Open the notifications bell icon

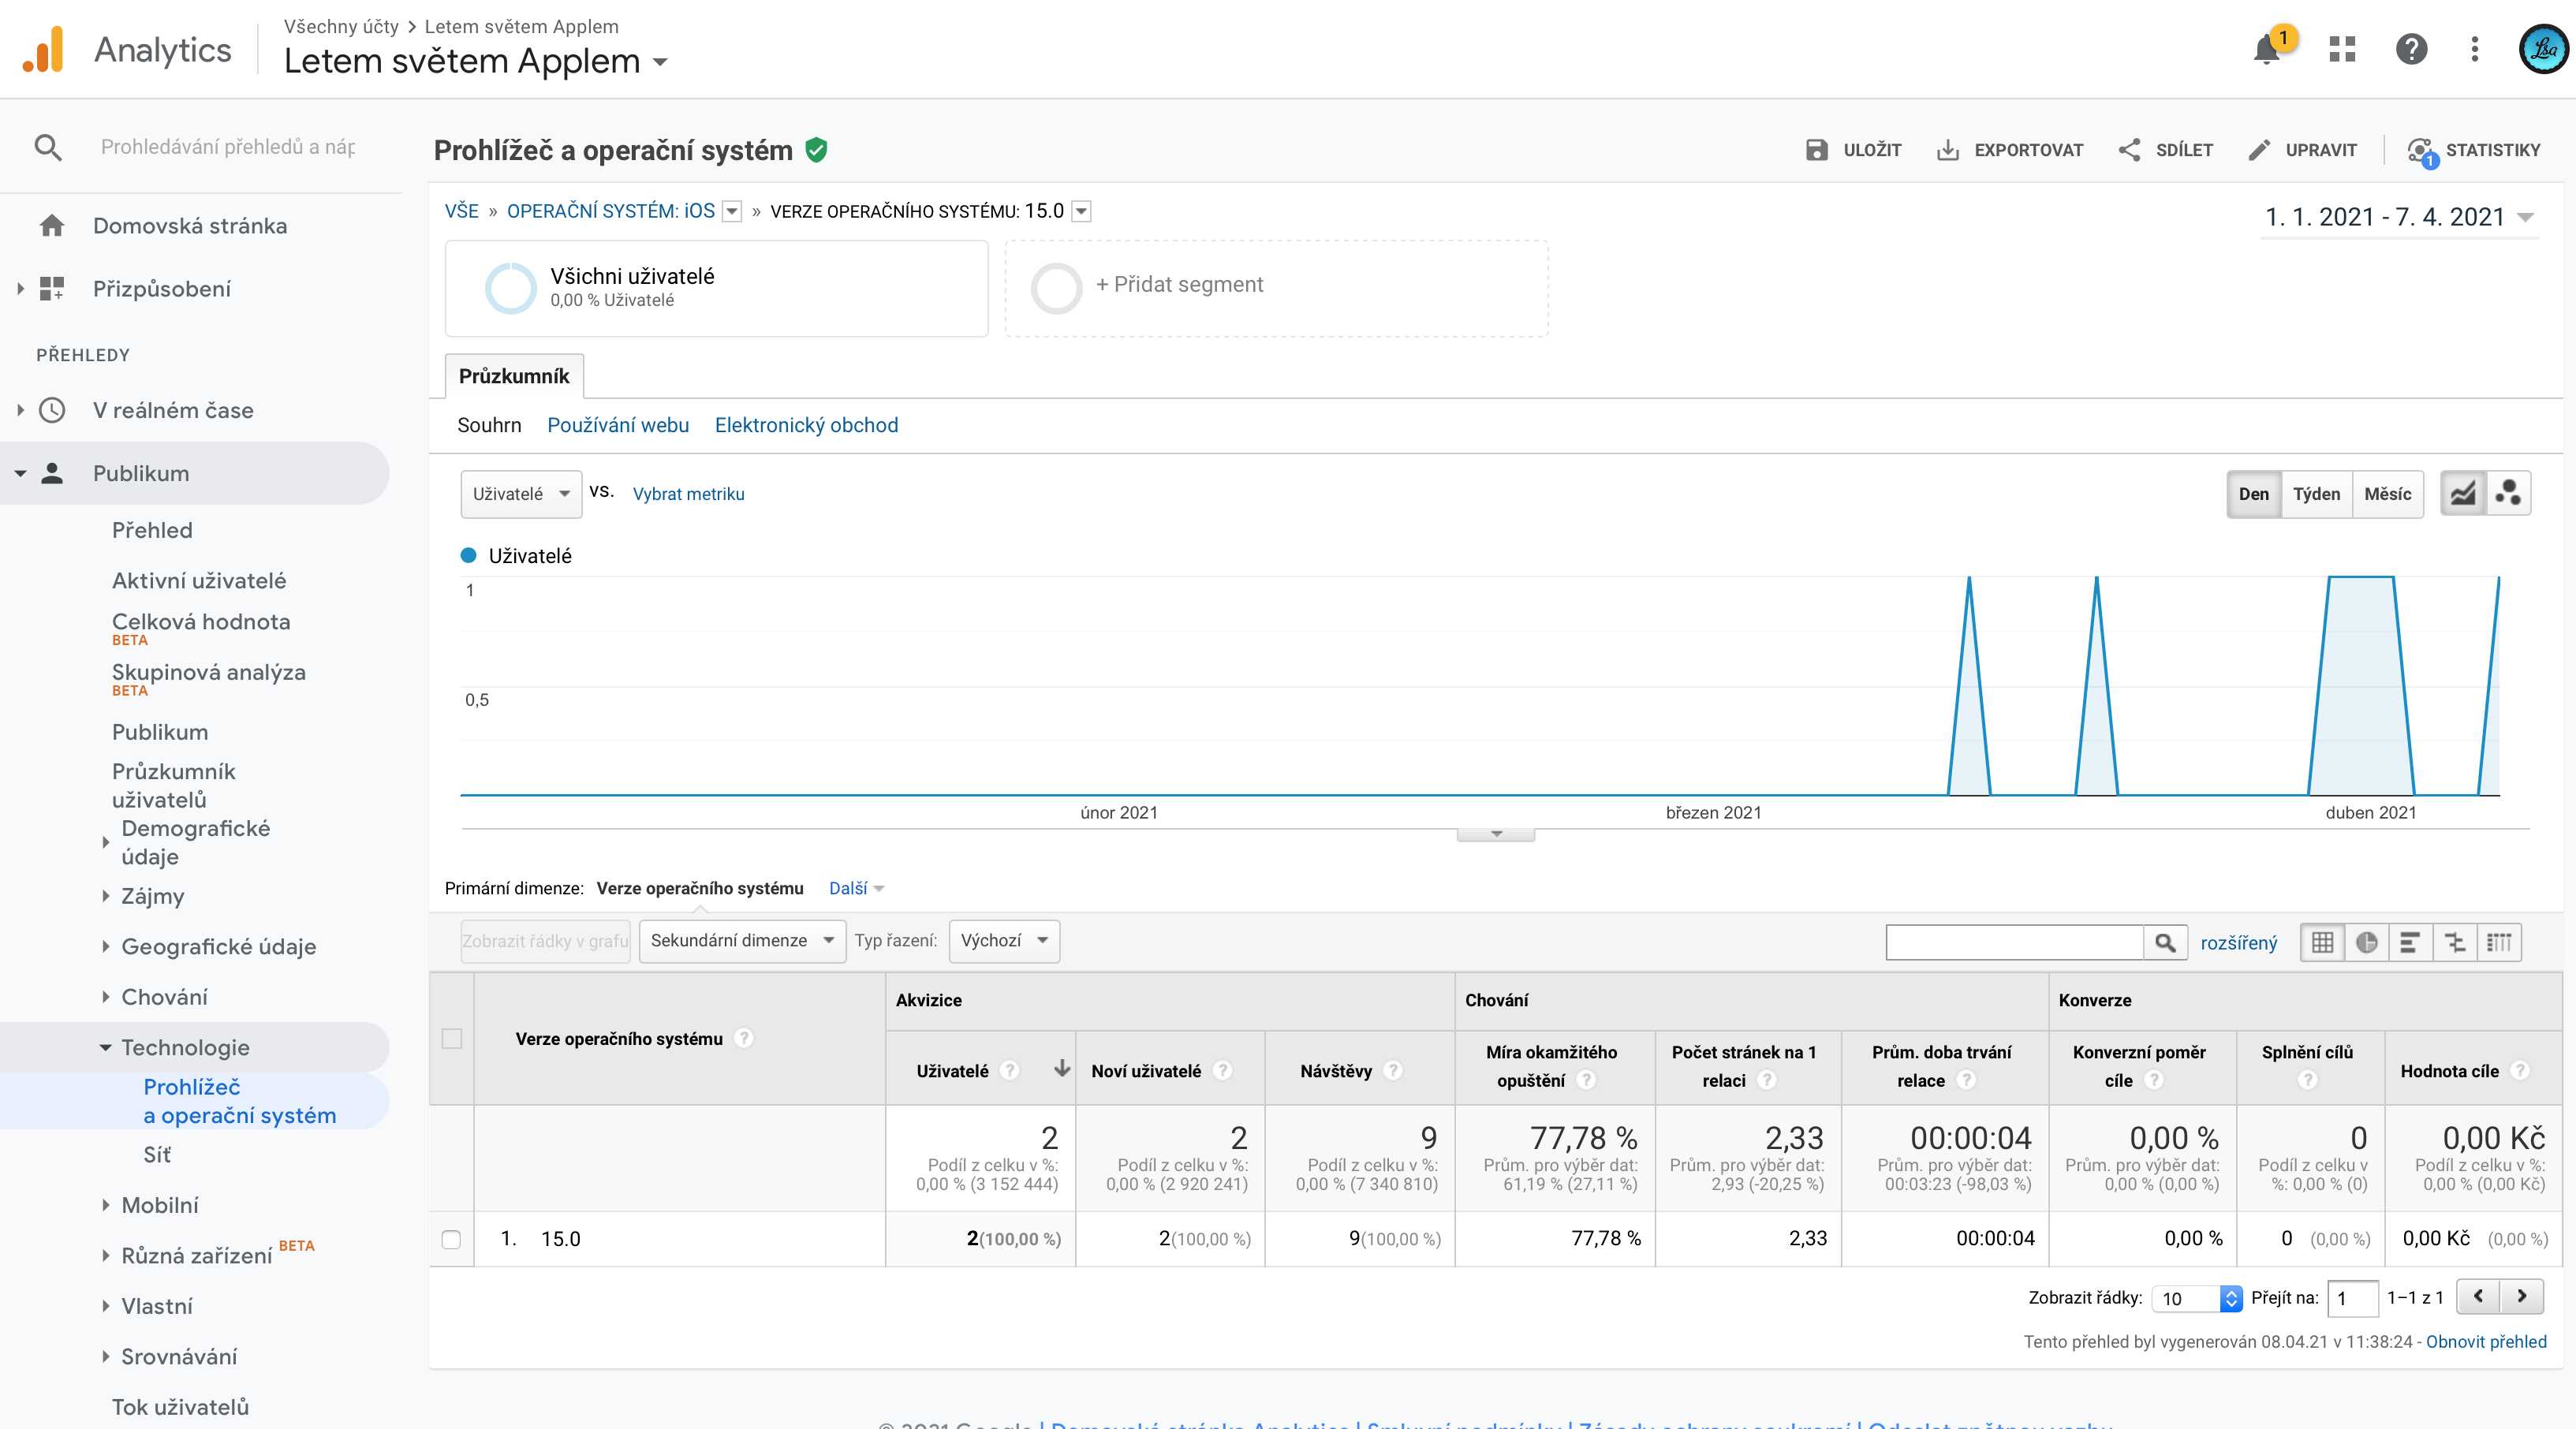point(2266,50)
